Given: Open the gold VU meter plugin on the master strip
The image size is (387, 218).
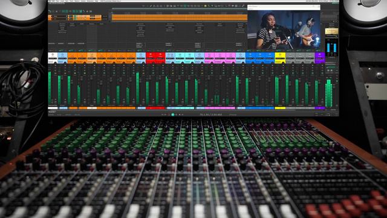Looking at the screenshot, I should (x=331, y=31).
